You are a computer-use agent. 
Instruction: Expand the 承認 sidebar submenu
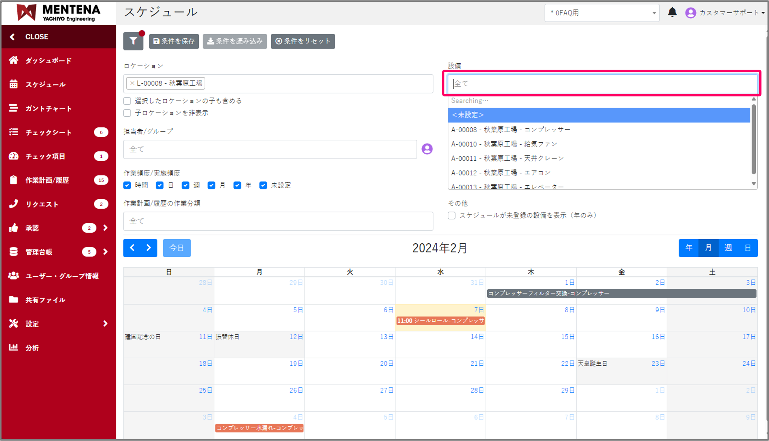(x=105, y=228)
